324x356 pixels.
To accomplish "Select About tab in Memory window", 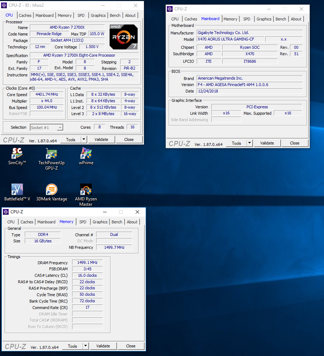I will click(x=132, y=222).
